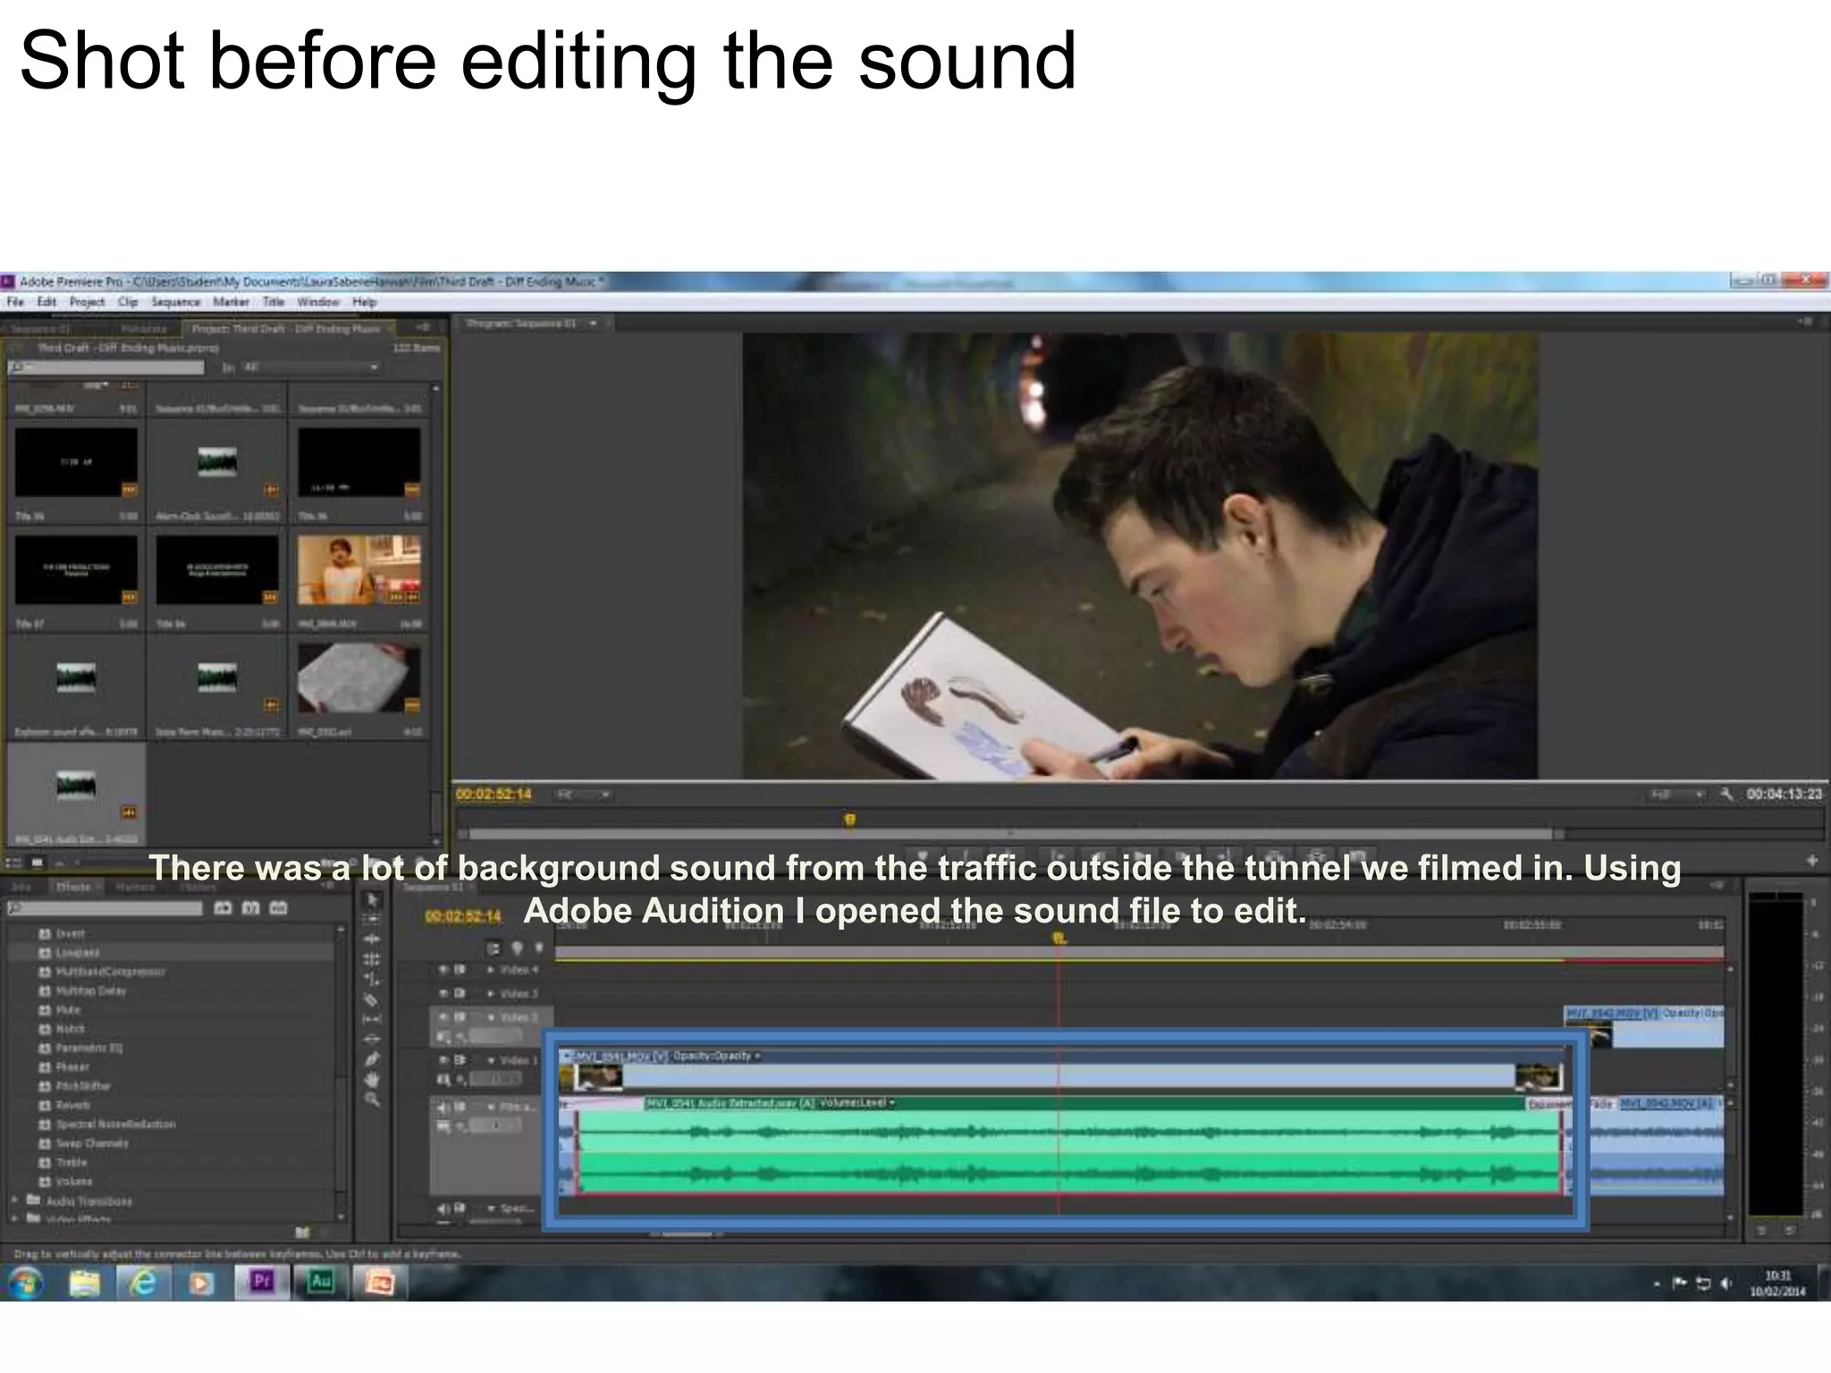Switch to the Effects tab
This screenshot has height=1373, width=1831.
tap(72, 887)
